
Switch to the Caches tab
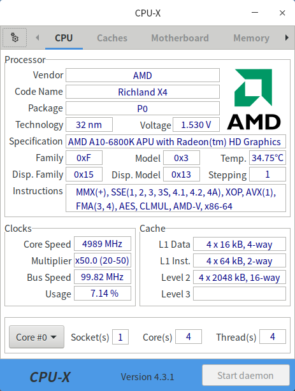112,38
